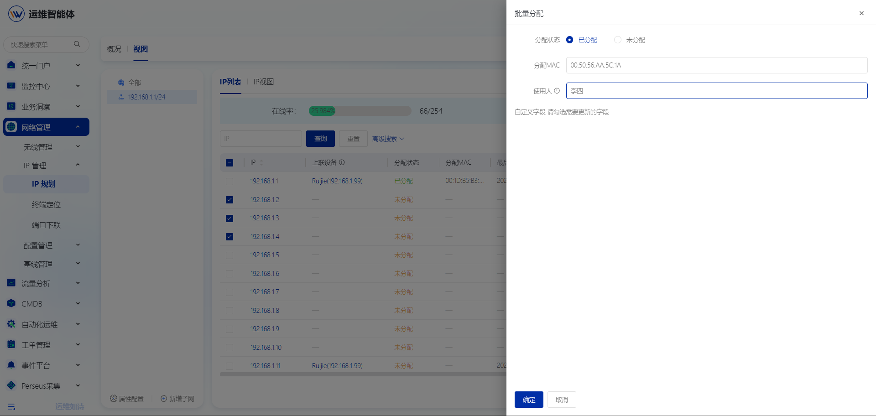
Task: Collapse the IP 管理 submenu chevron
Action: 78,165
